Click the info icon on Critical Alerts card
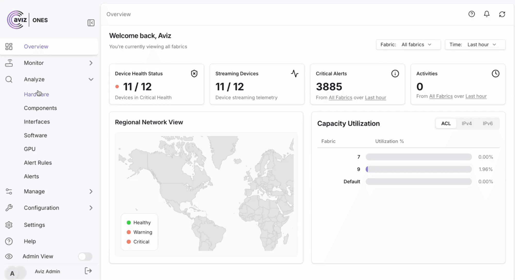 (395, 73)
